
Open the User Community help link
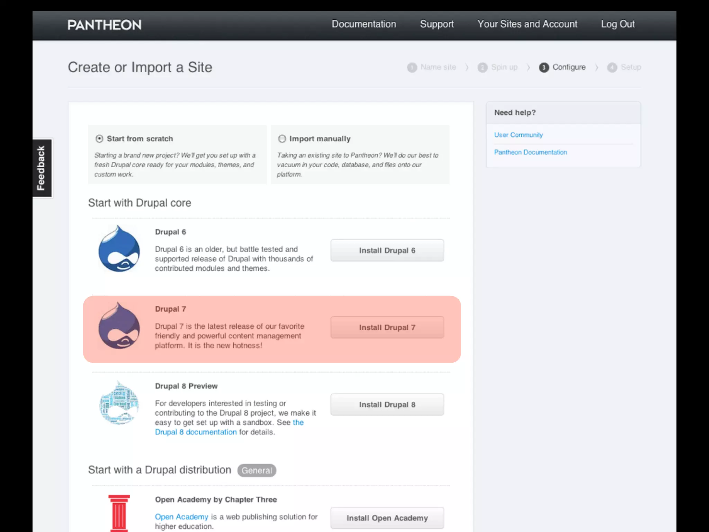pyautogui.click(x=518, y=135)
